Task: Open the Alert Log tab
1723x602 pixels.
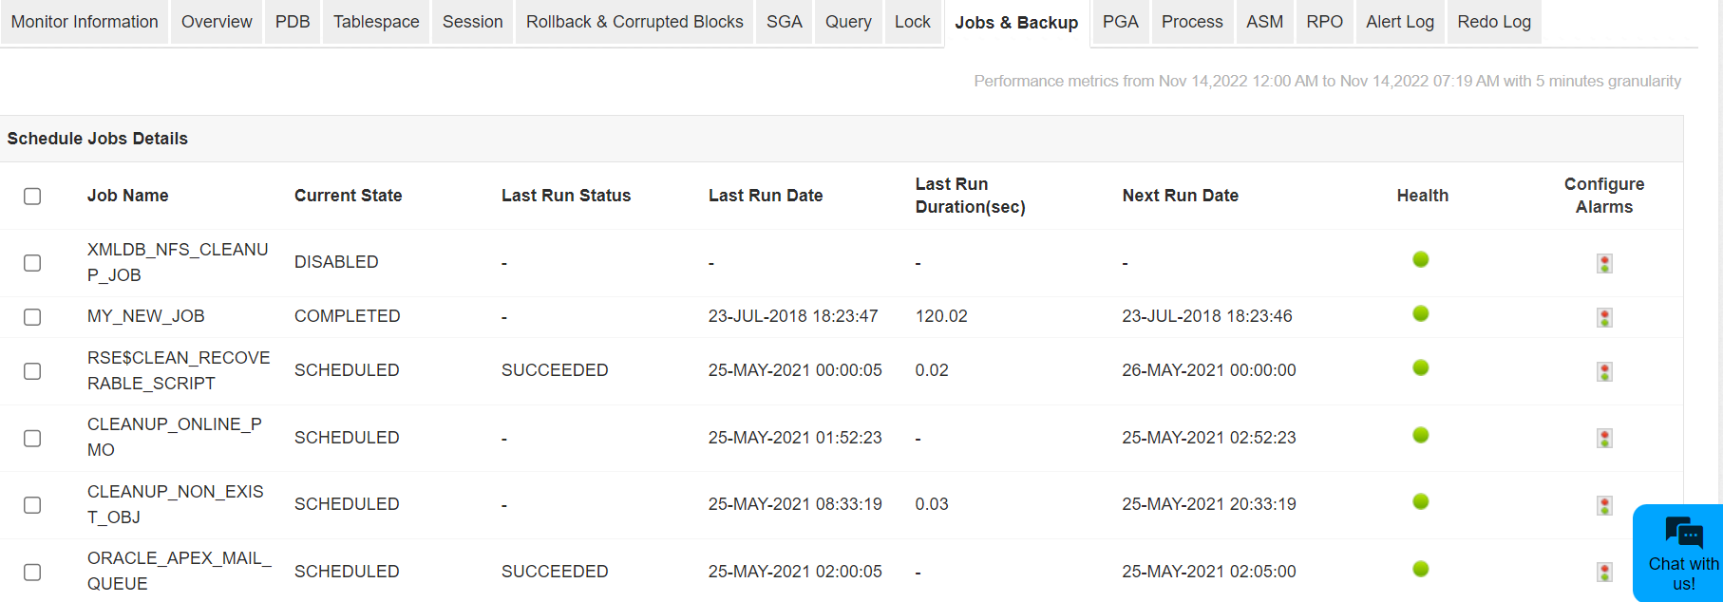Action: click(x=1400, y=22)
